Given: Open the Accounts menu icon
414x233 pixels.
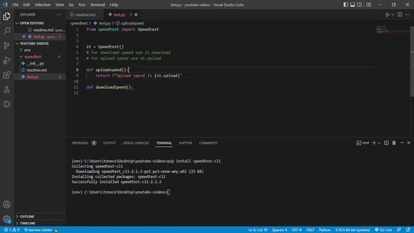Looking at the screenshot, I should pyautogui.click(x=6, y=205).
